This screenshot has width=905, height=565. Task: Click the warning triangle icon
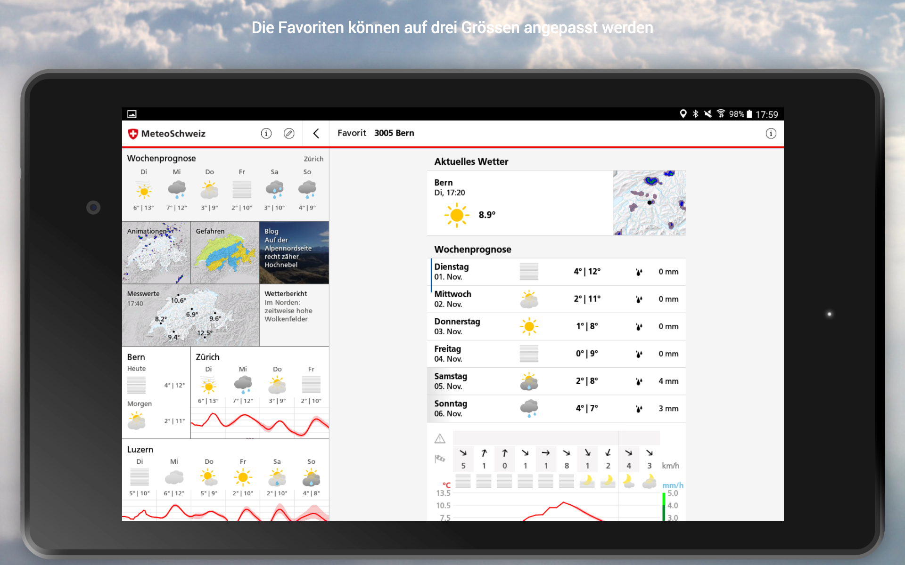click(x=440, y=439)
